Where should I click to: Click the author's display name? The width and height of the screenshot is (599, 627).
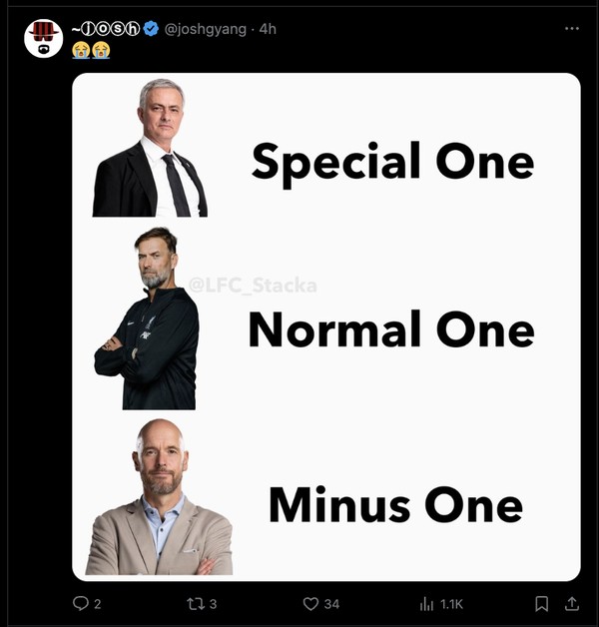click(x=105, y=30)
